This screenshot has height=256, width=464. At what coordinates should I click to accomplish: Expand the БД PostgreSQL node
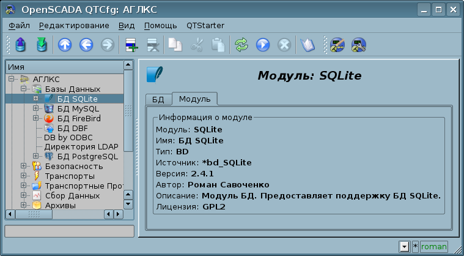click(36, 156)
